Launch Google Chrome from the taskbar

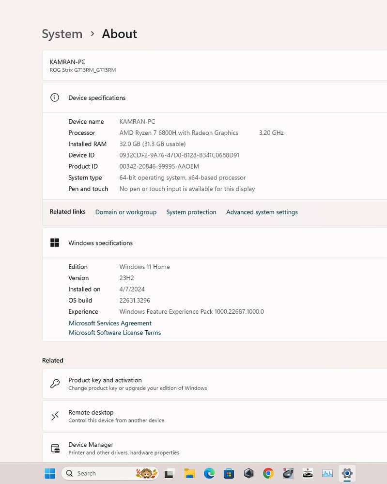(268, 473)
